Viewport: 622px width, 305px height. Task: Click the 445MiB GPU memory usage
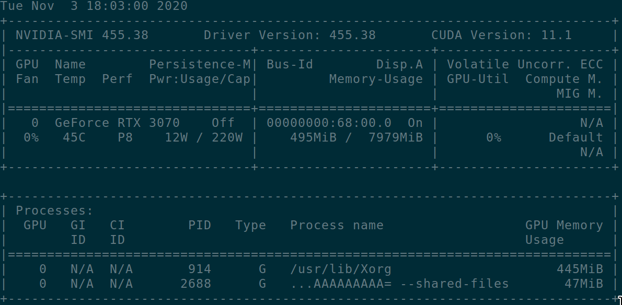(x=580, y=269)
